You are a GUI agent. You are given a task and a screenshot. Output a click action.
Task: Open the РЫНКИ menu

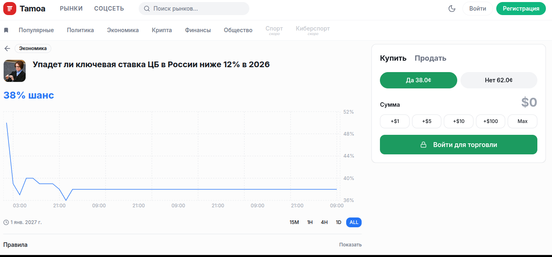click(71, 8)
